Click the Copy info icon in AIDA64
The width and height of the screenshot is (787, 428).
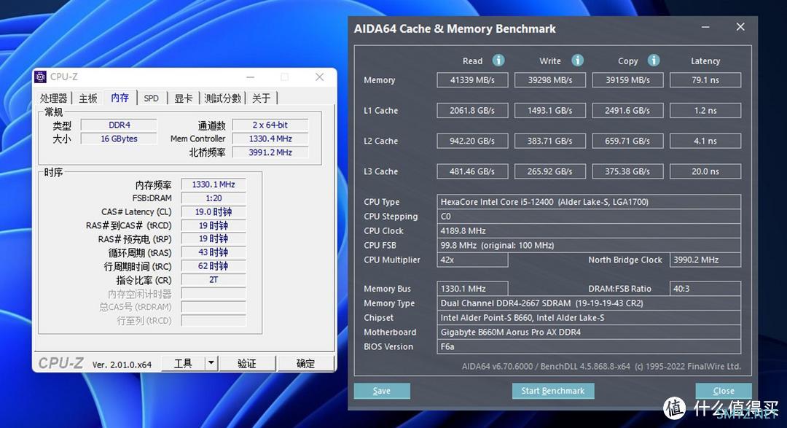click(x=653, y=61)
